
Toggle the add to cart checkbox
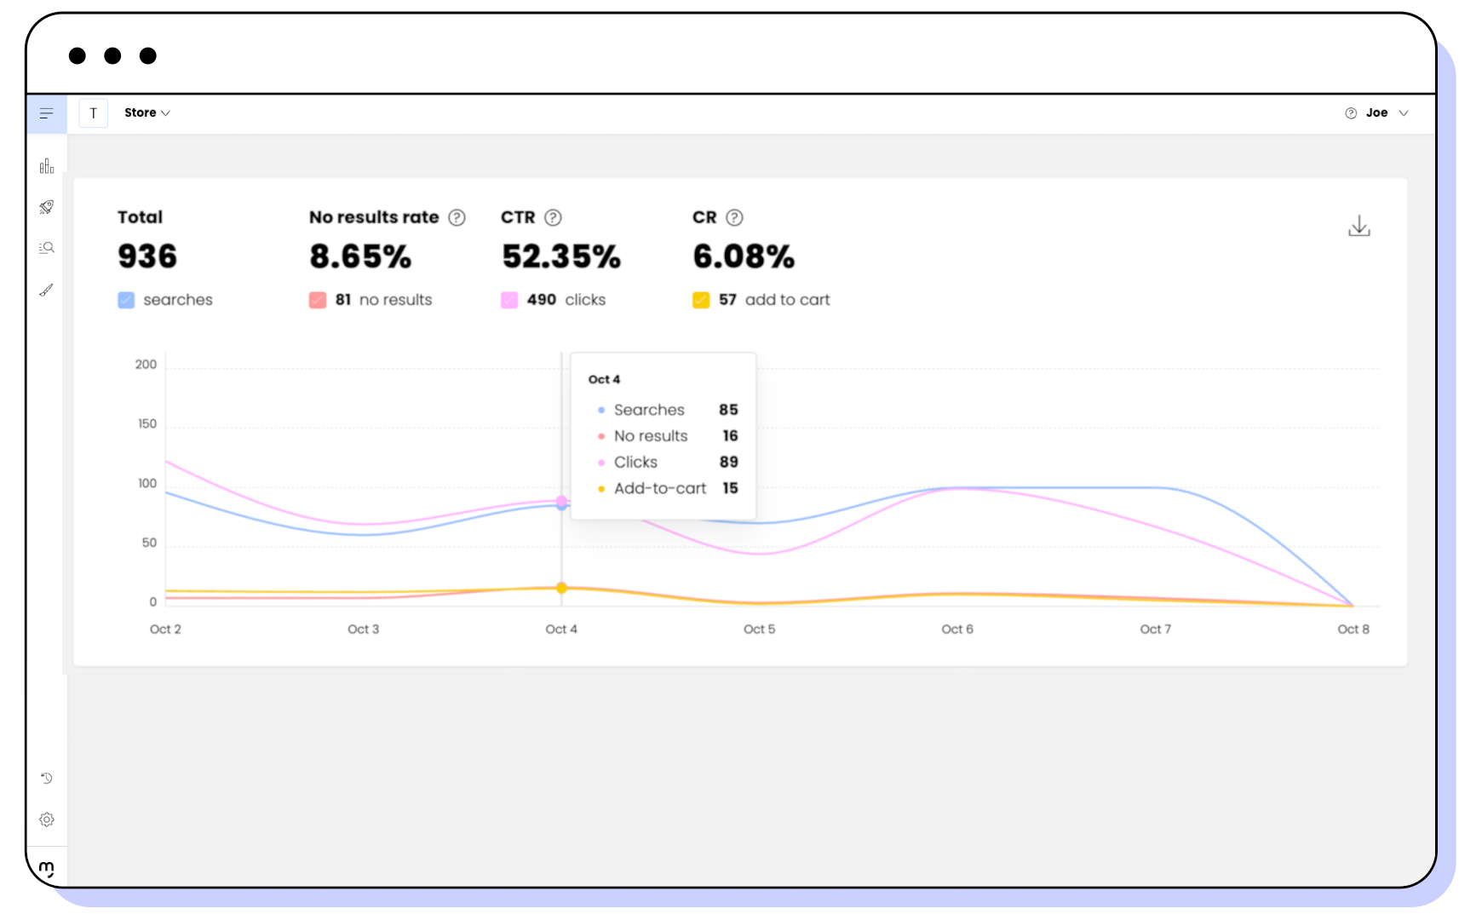click(x=701, y=300)
